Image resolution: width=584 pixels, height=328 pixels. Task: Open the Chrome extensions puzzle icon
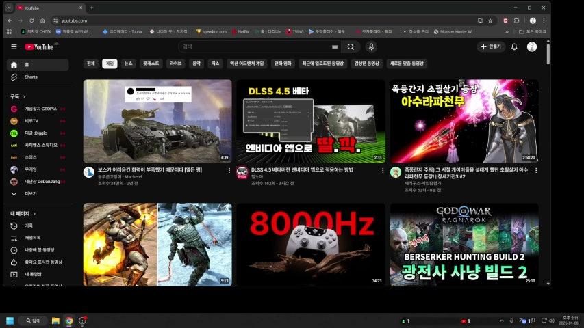(517, 20)
